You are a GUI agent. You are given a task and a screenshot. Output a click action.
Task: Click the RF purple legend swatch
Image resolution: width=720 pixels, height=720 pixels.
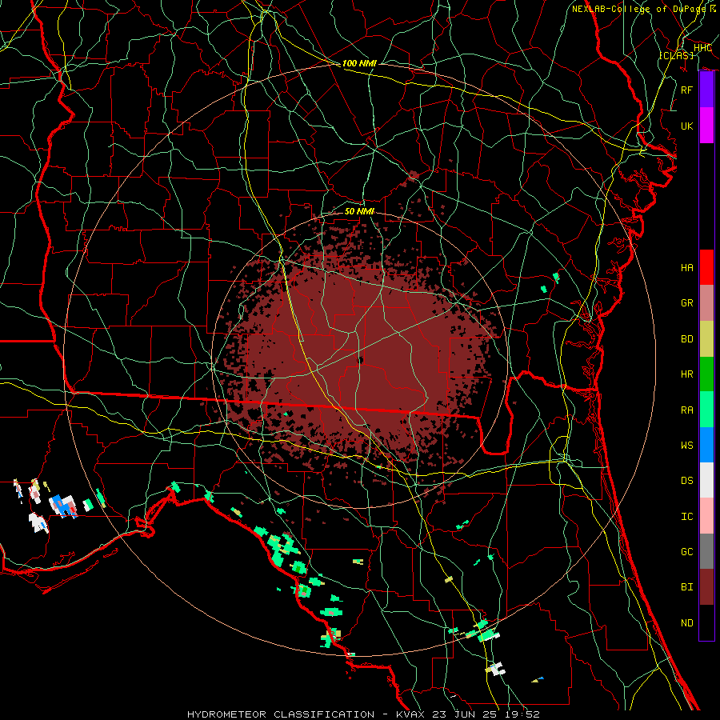[706, 90]
